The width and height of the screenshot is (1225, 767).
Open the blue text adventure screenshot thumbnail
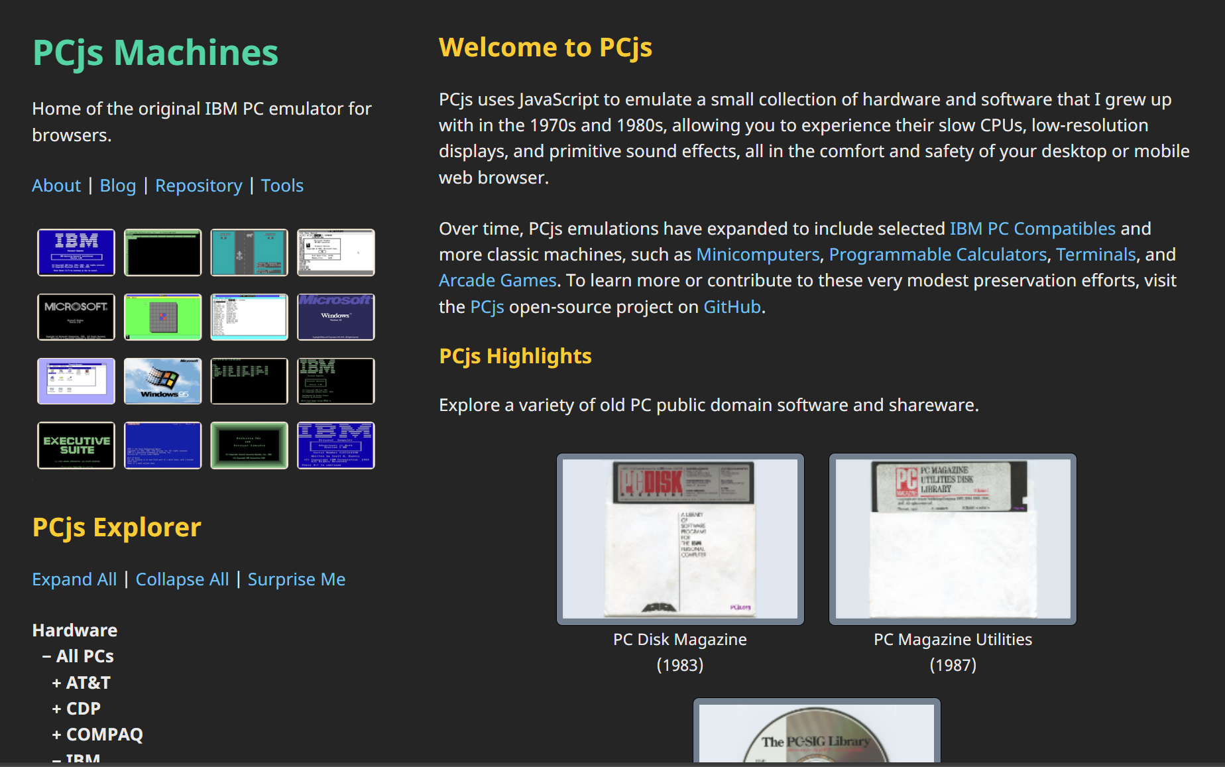point(162,445)
